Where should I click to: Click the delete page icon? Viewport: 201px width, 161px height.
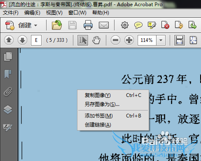point(165,25)
